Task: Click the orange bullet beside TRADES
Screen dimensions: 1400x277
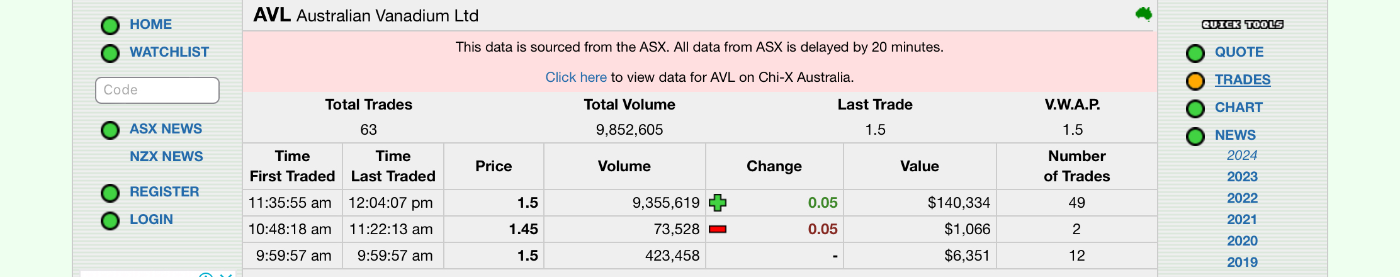Action: (1195, 81)
